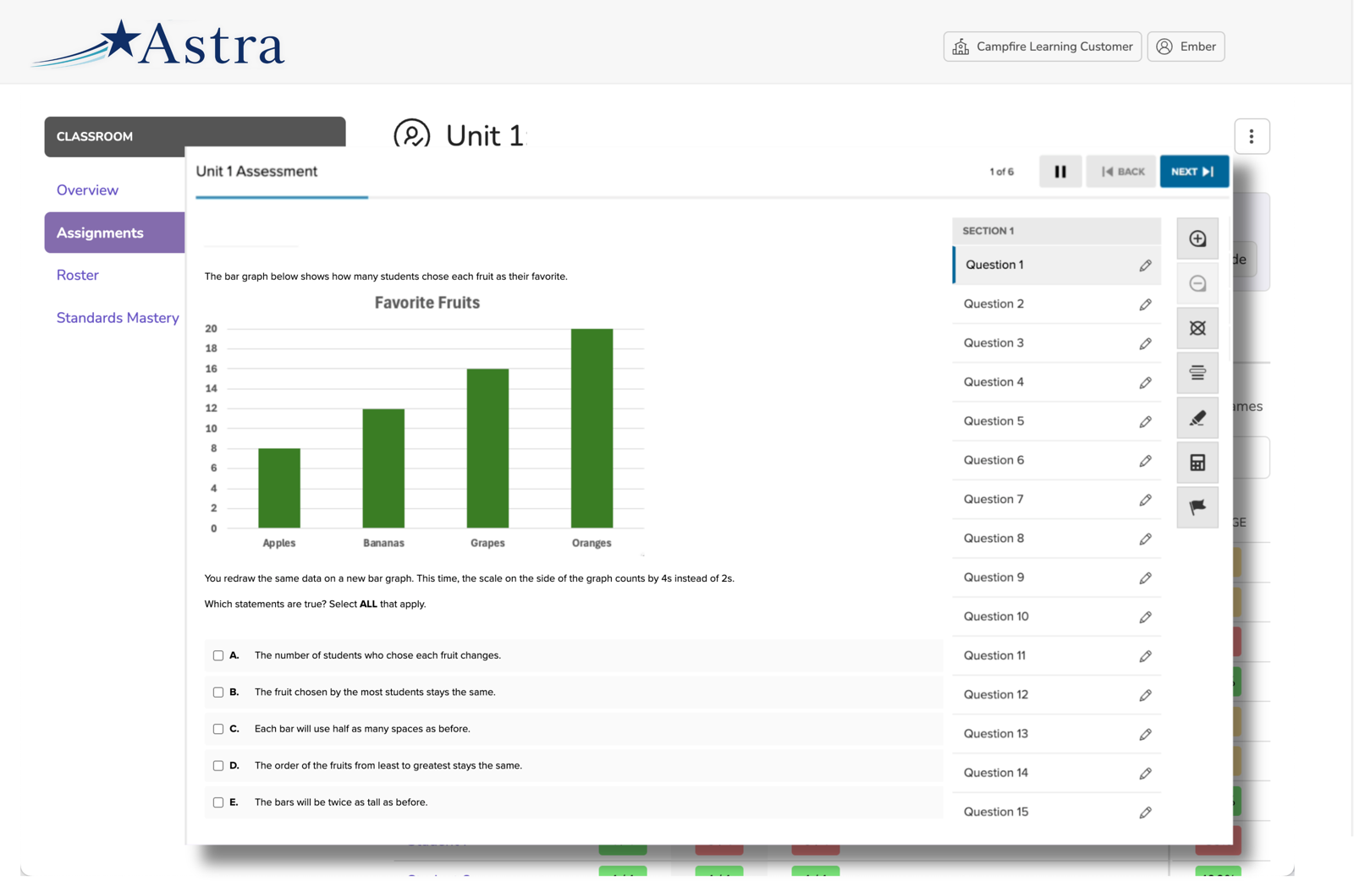Click the student avatar icon beside Unit 1
Screen dimensions: 1354x887
click(412, 135)
